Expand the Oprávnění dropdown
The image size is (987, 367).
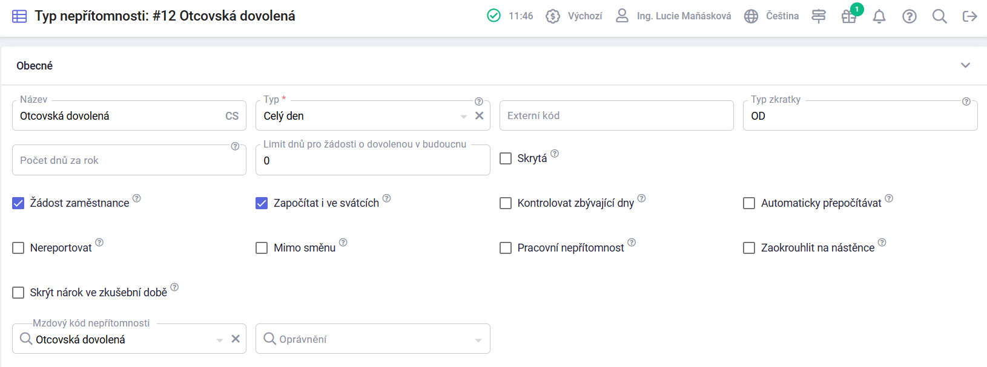pos(478,340)
